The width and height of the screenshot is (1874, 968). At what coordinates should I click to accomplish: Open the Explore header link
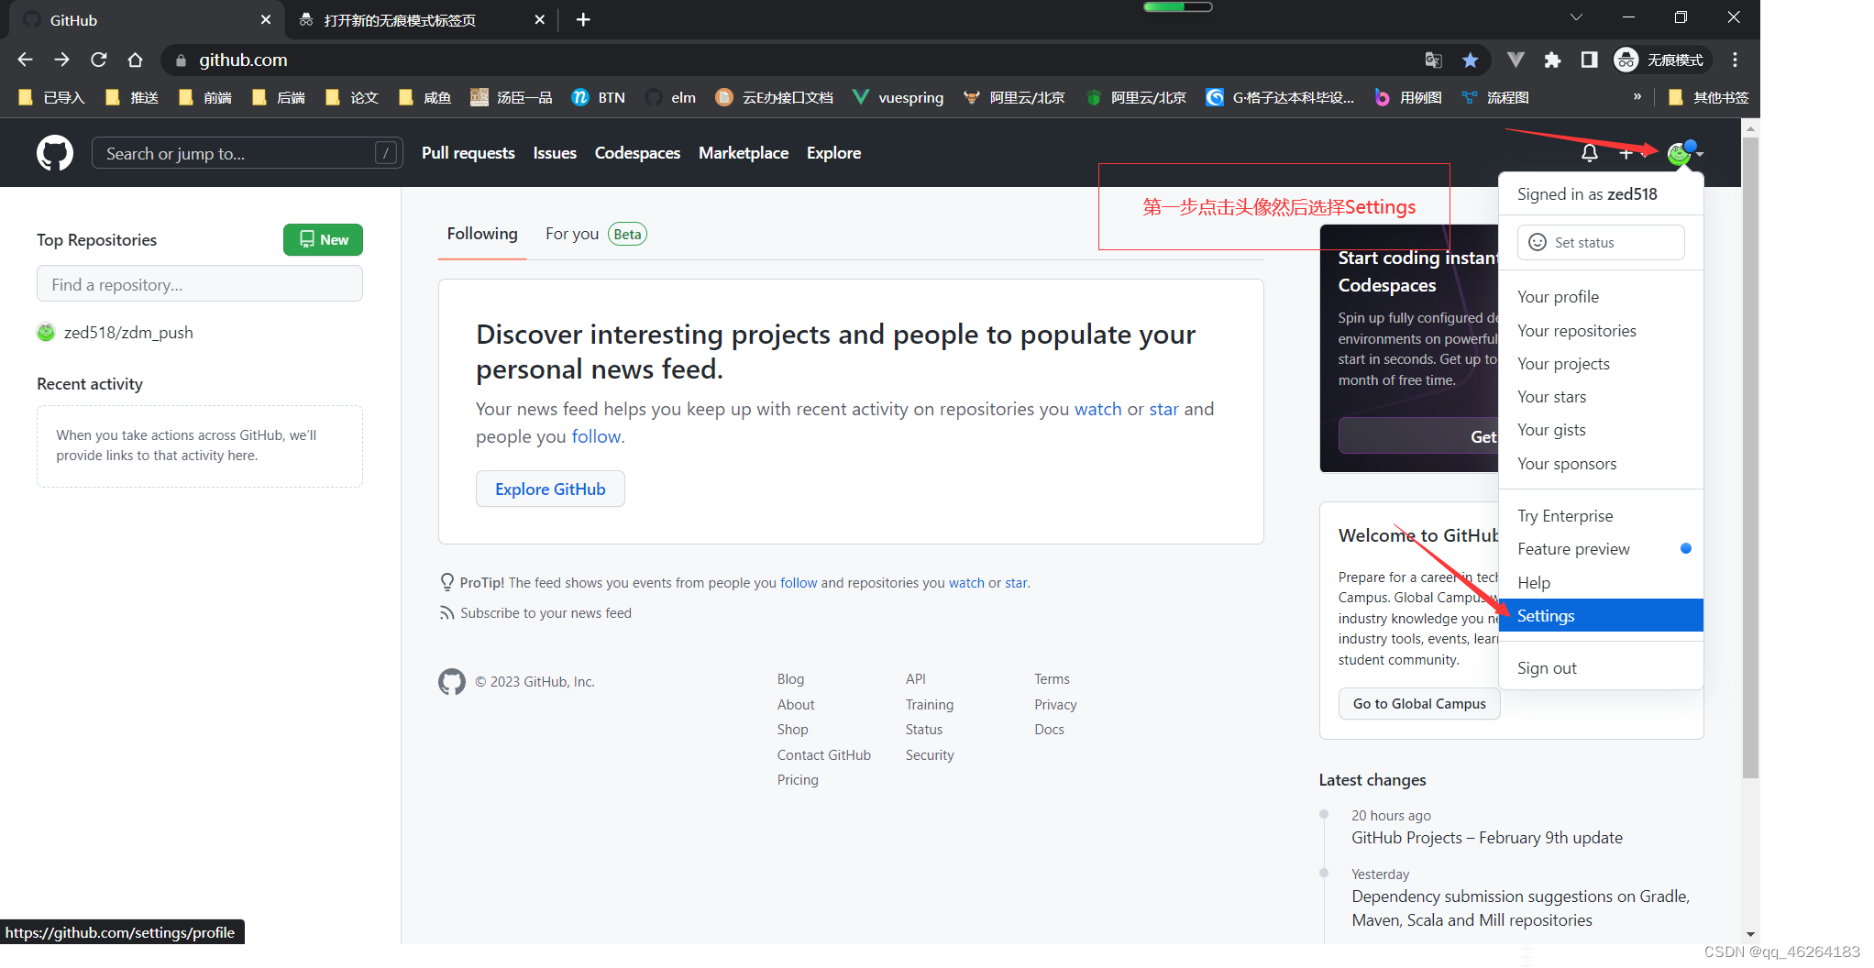pos(833,153)
